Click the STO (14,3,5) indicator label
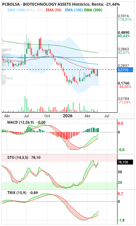Screen dimensions: 136x226 (18, 158)
